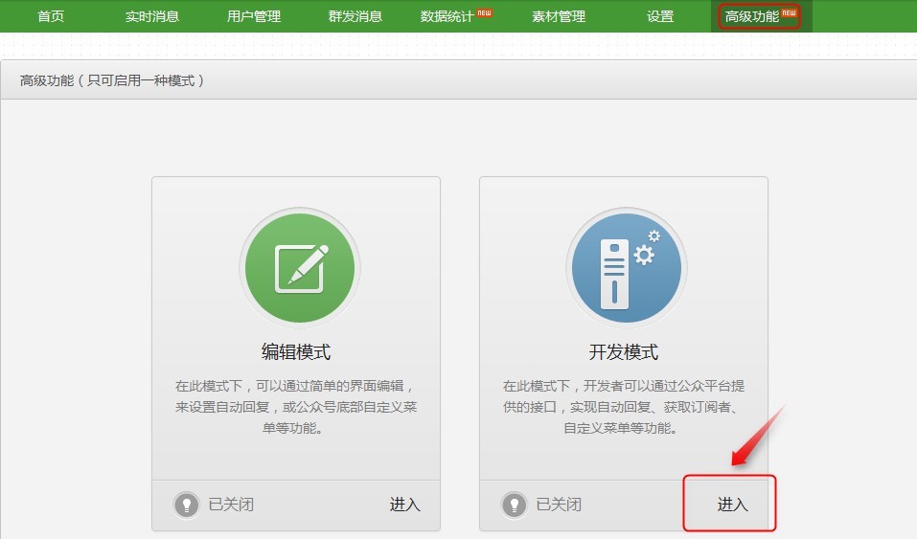Viewport: 917px width, 539px height.
Task: Open the 群发消息 tab
Action: click(x=355, y=16)
